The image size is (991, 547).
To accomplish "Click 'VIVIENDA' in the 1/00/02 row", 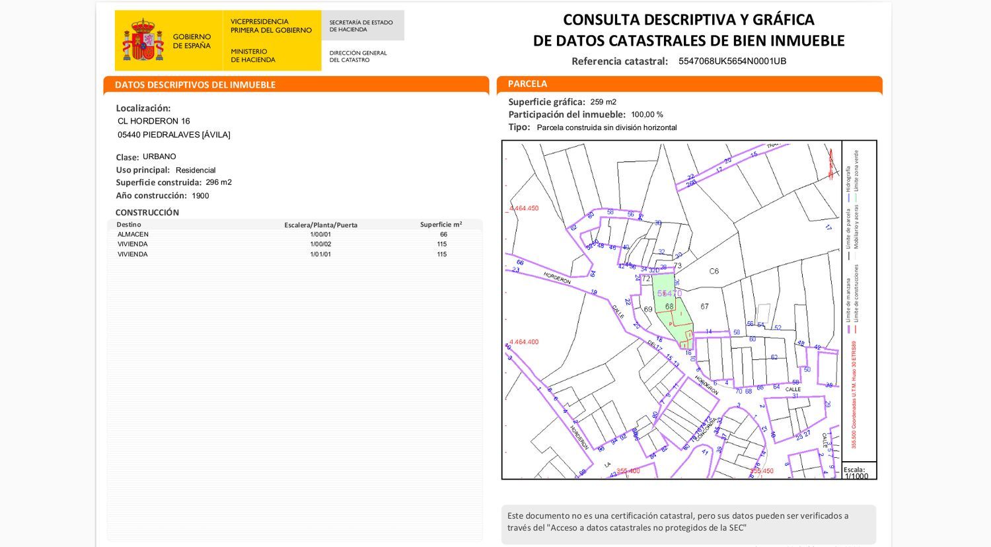I will (x=133, y=244).
